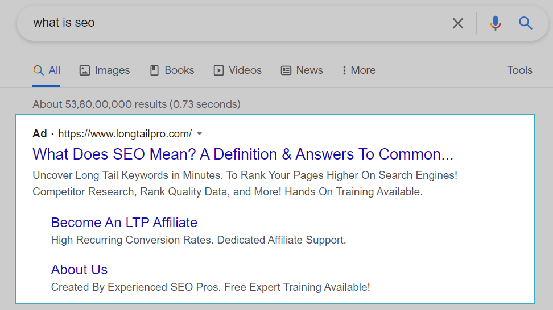Click inside the search box text field
Viewport: 553px width, 310px height.
(x=233, y=23)
